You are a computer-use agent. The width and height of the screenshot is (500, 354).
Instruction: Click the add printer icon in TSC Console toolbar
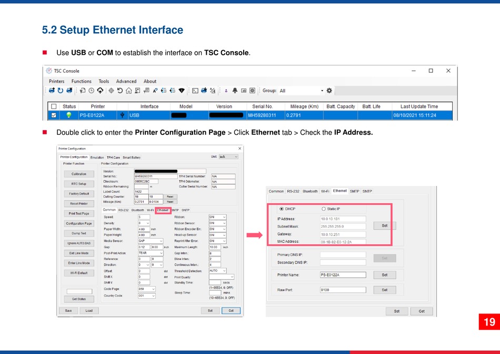(x=52, y=91)
